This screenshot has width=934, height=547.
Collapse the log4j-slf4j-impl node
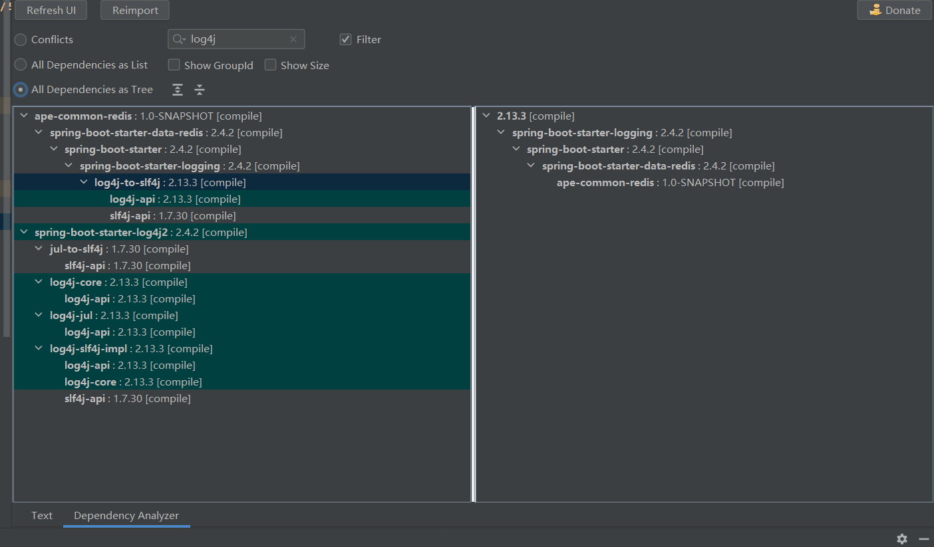pyautogui.click(x=39, y=348)
